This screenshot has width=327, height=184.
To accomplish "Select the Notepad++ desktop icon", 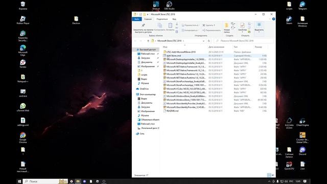I will pos(22,78).
